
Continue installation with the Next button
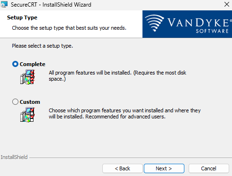pos(164,168)
